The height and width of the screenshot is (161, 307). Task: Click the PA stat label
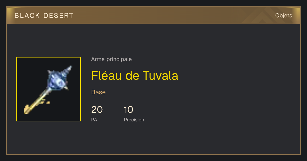click(x=94, y=120)
